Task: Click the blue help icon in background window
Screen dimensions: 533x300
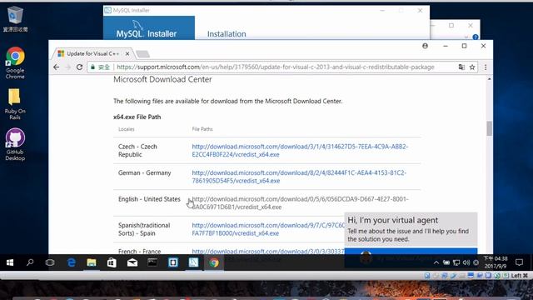Action: (x=476, y=37)
